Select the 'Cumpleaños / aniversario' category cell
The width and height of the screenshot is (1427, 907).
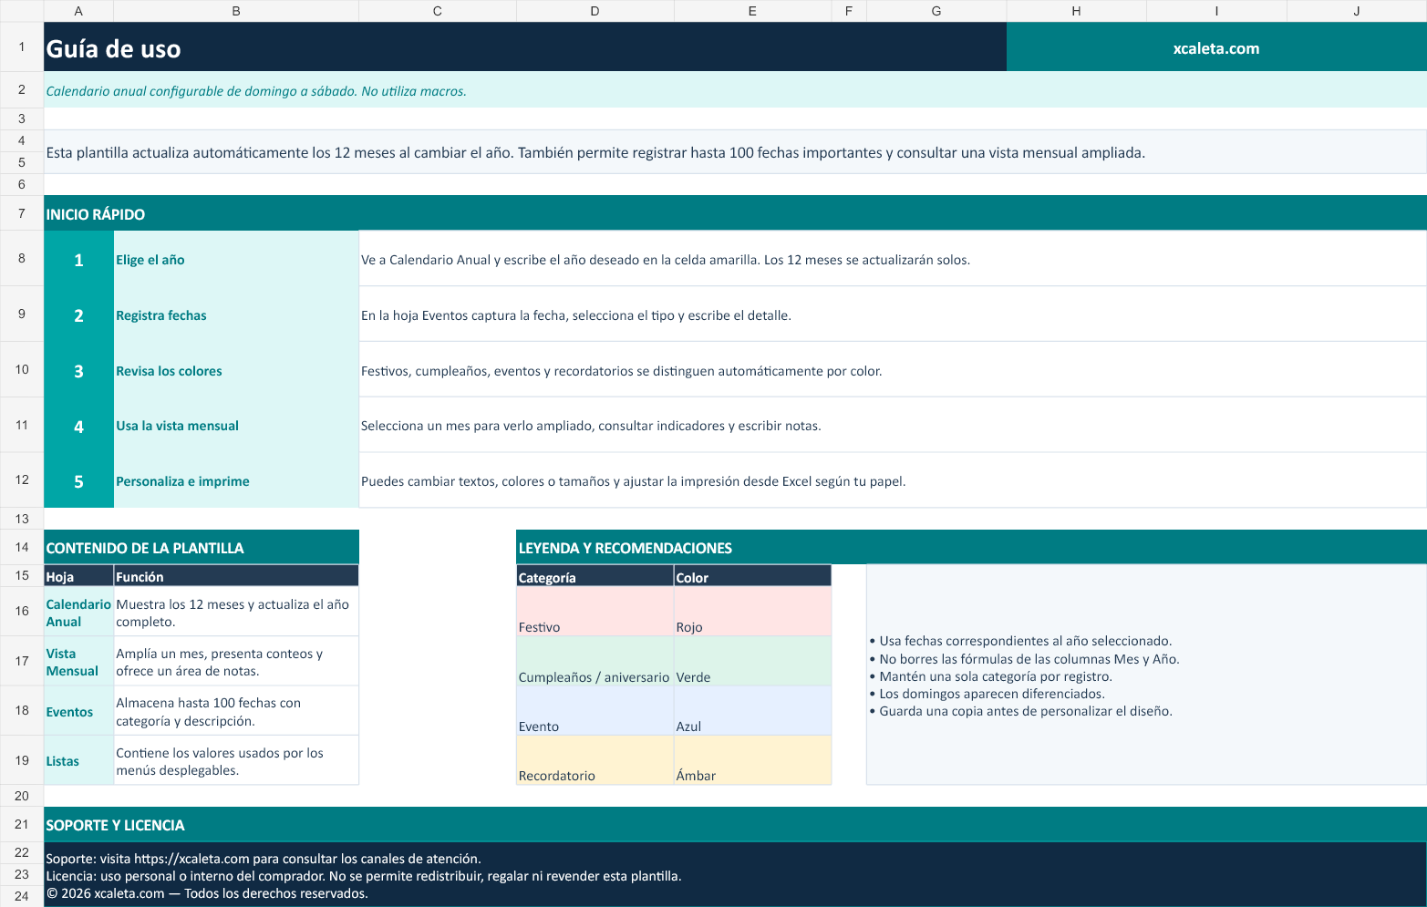tap(595, 661)
